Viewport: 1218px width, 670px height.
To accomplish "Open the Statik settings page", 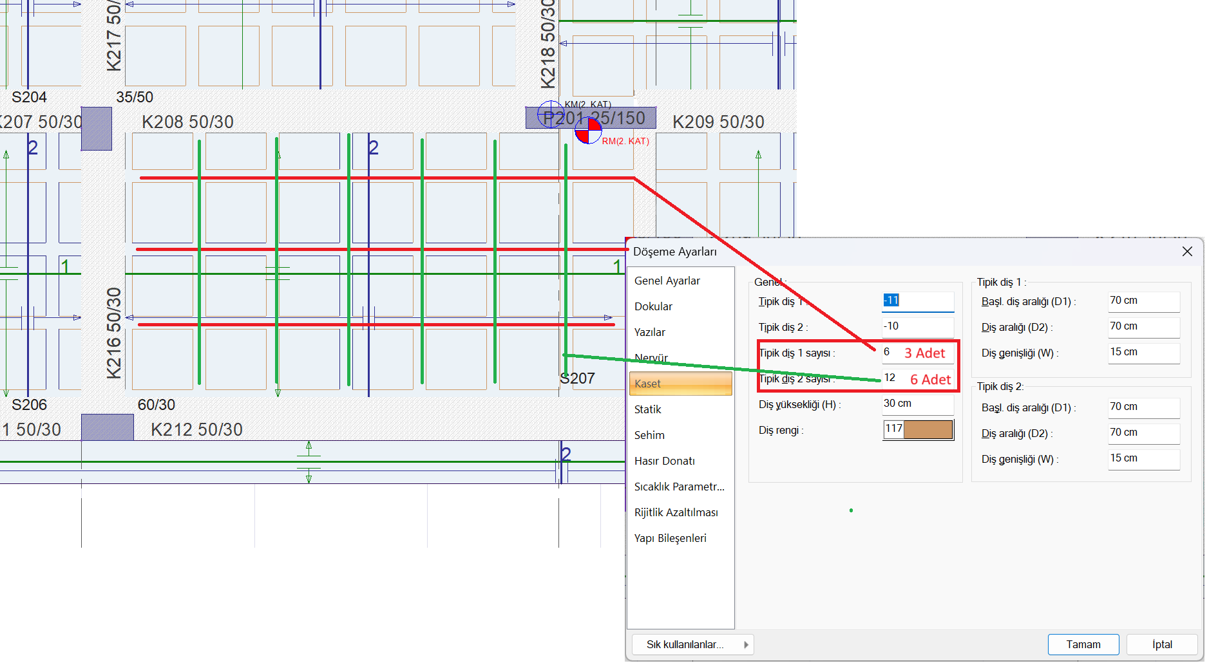I will [647, 409].
